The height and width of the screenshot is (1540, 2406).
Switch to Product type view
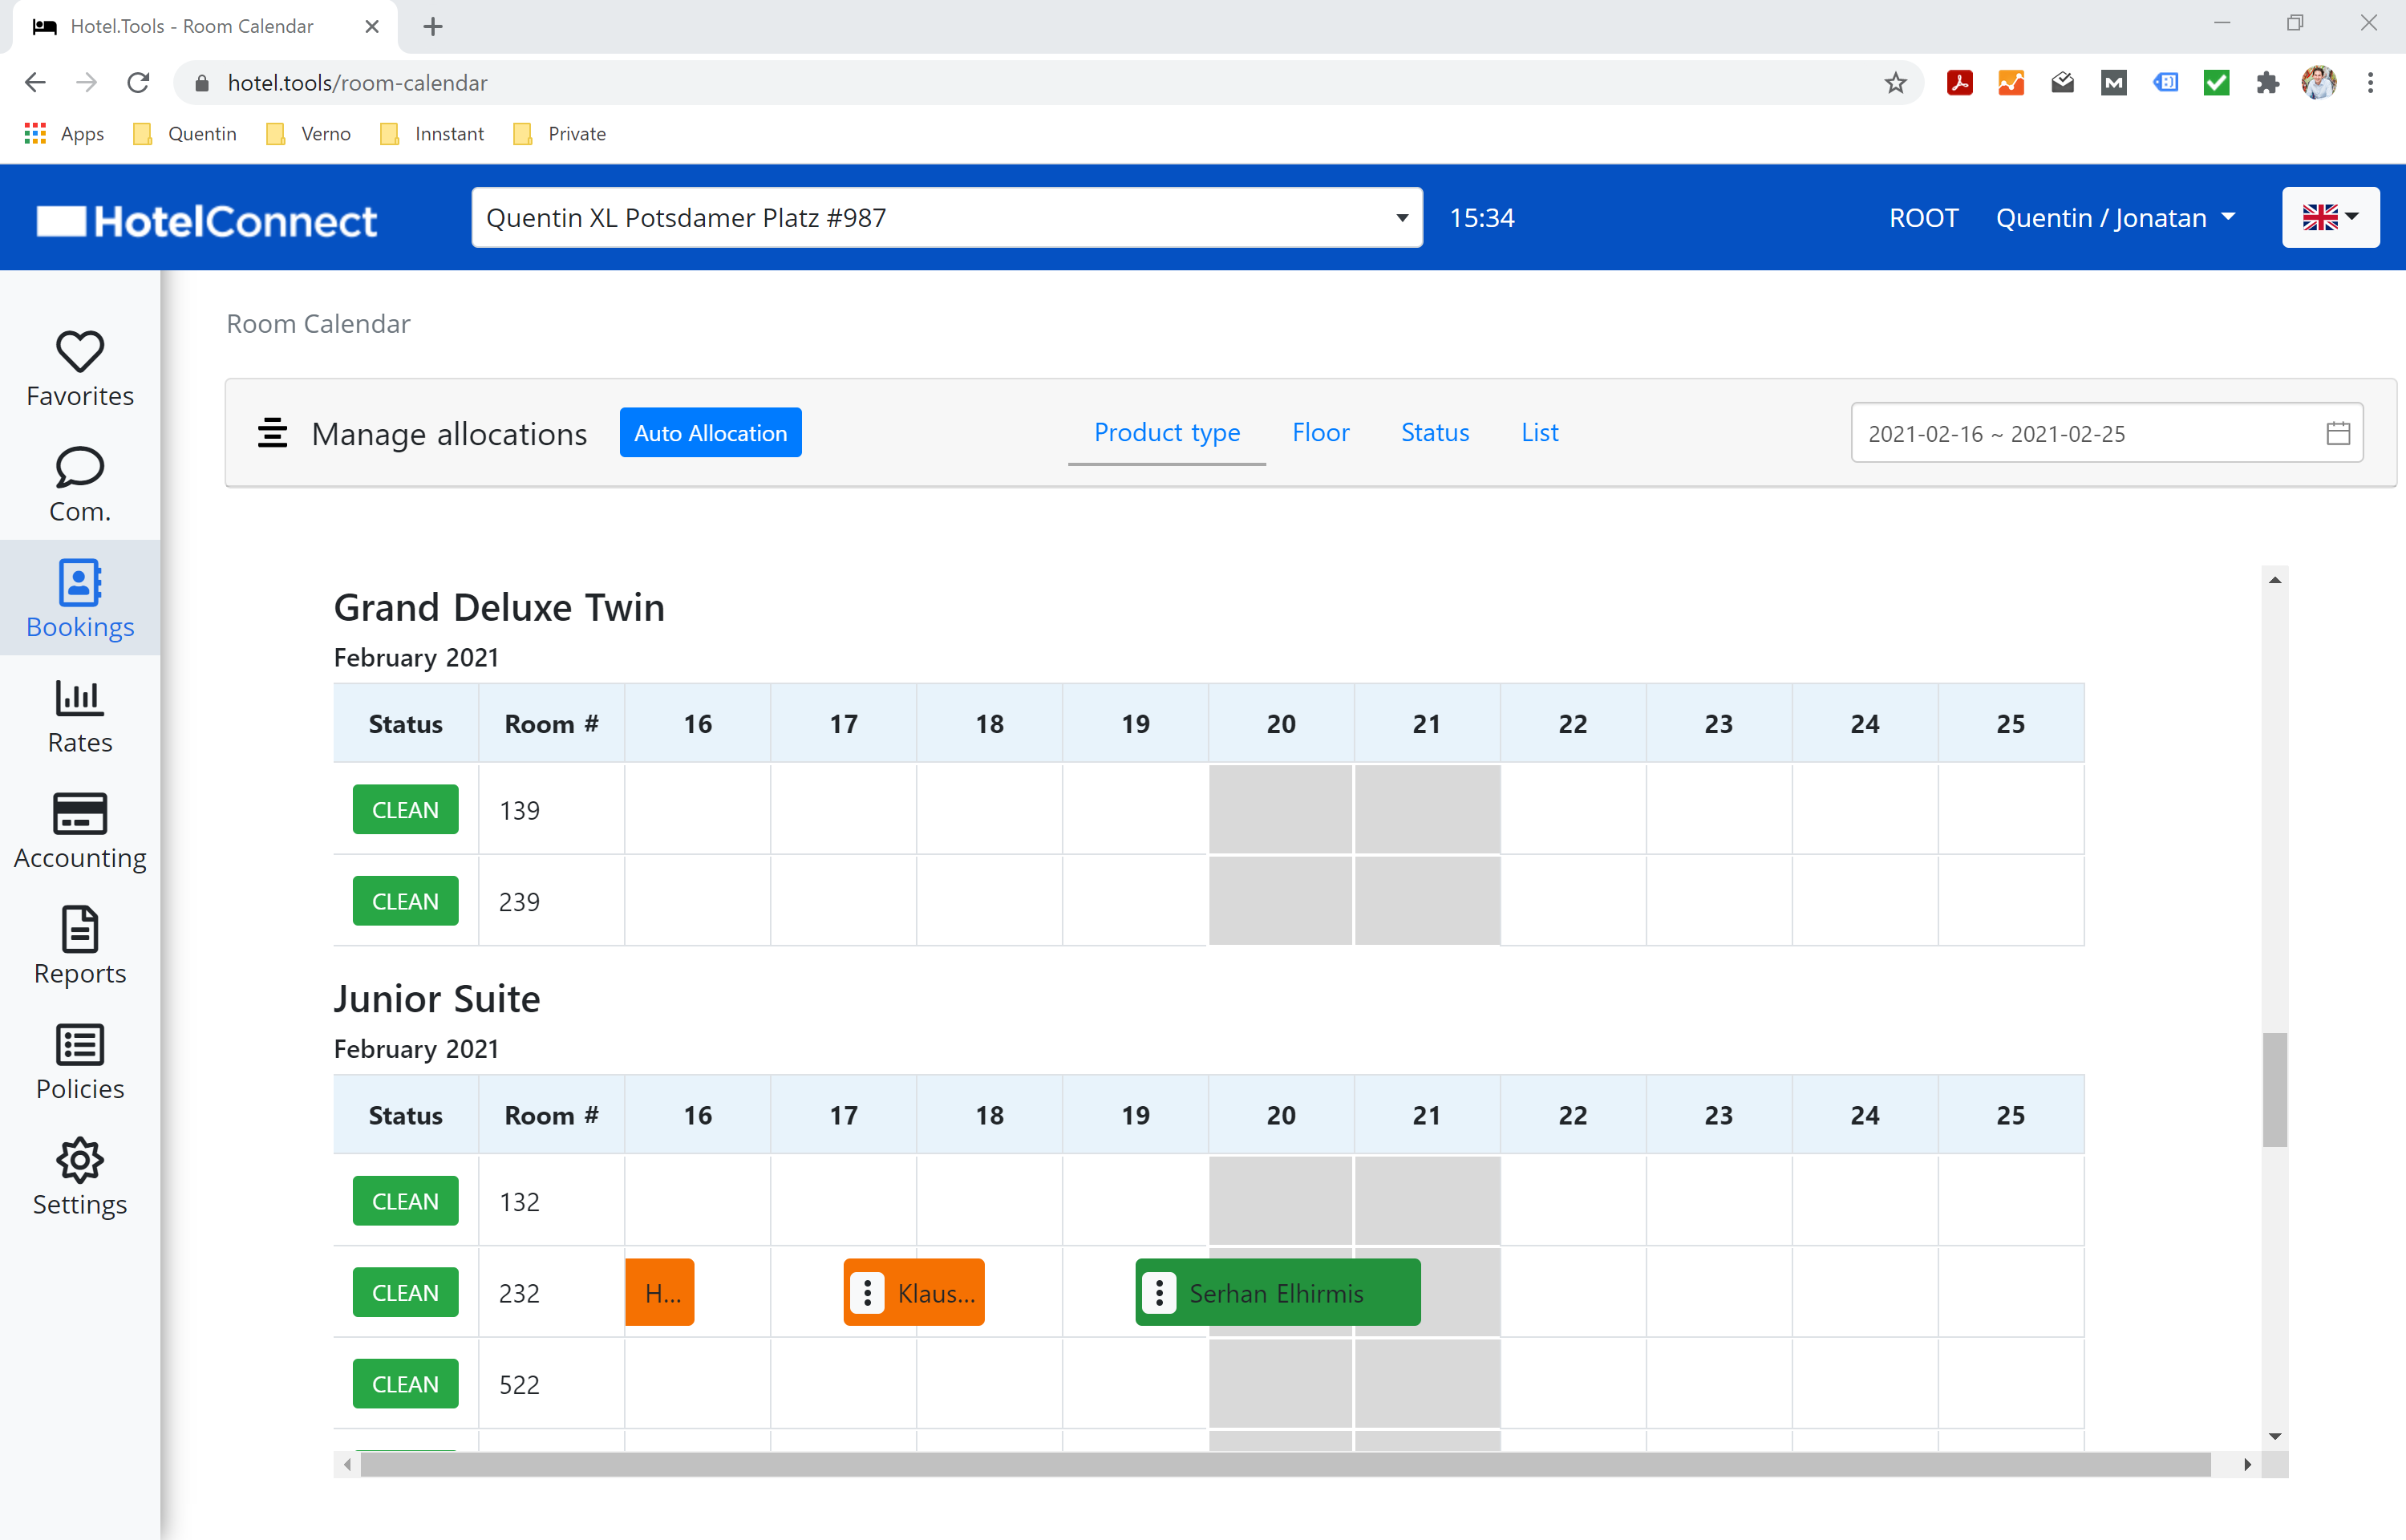1167,432
